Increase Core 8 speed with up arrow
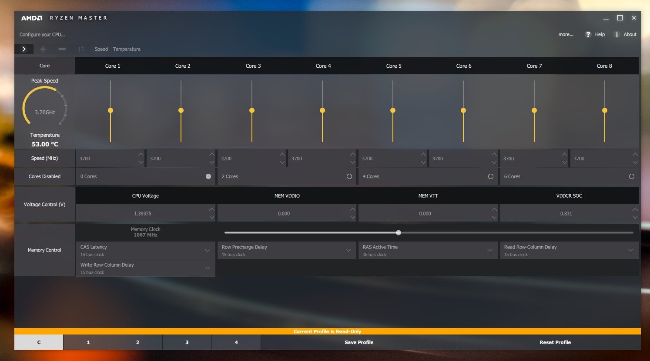650x361 pixels. 635,154
